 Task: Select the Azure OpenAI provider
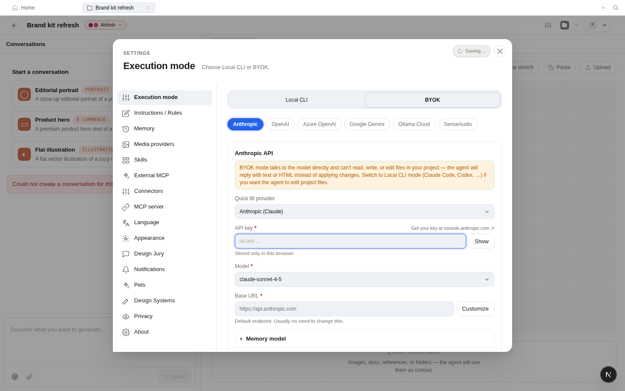(319, 124)
